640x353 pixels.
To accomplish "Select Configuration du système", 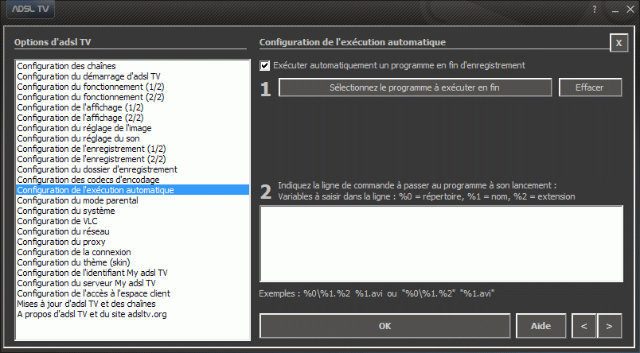I will pos(133,211).
